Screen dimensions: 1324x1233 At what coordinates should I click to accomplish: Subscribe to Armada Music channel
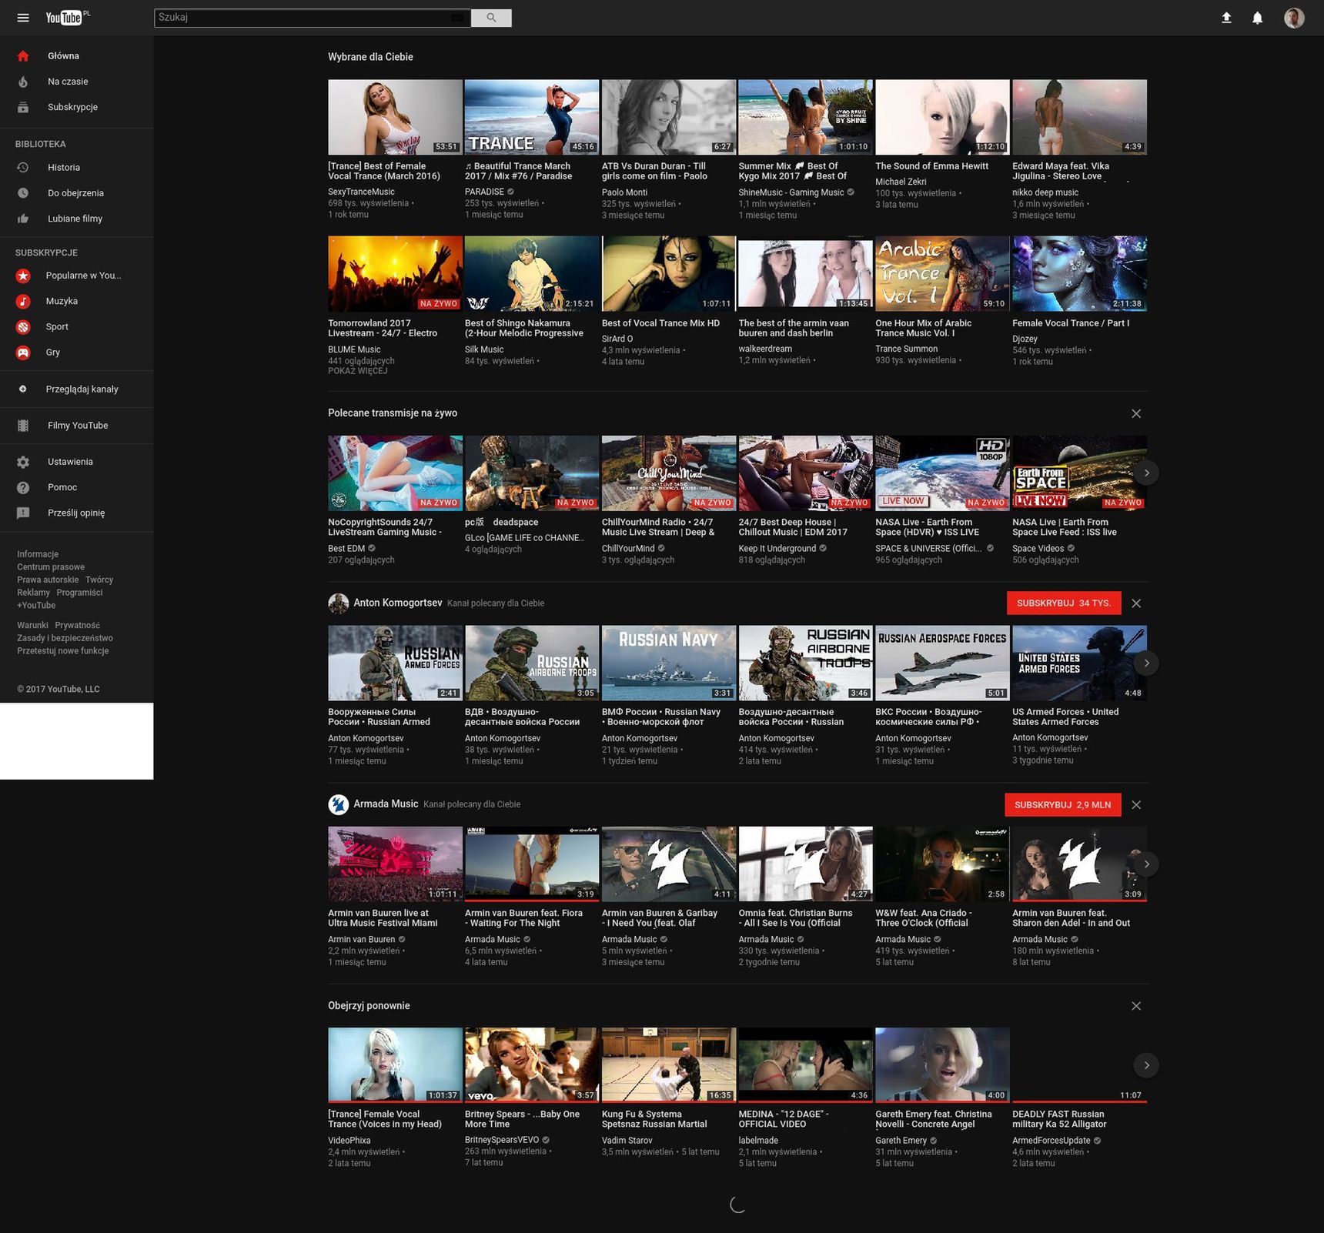1063,805
